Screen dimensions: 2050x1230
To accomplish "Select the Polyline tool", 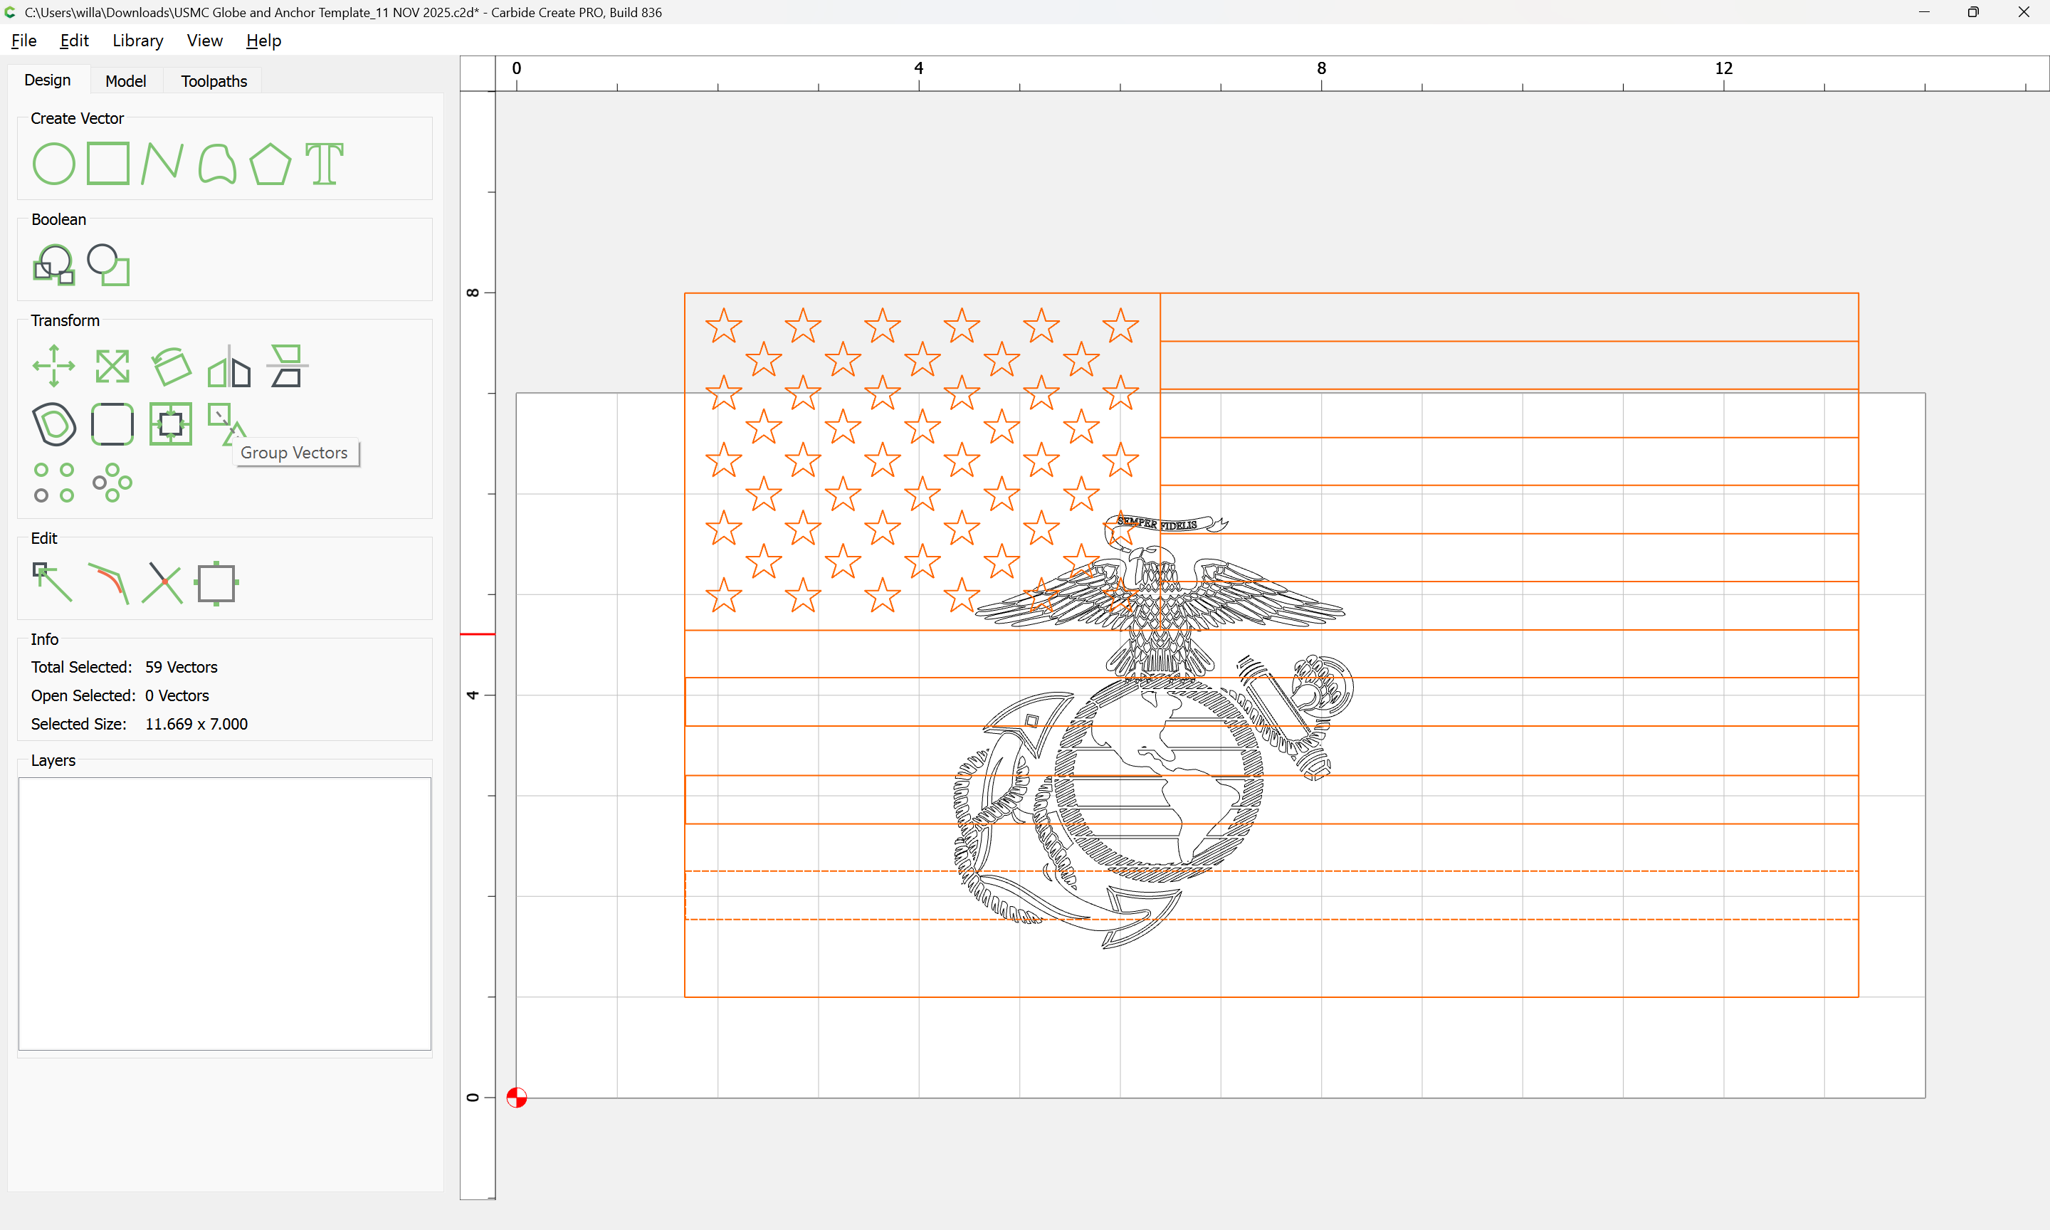I will (x=162, y=163).
